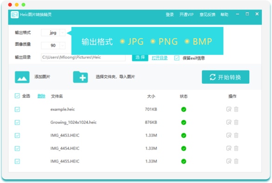Click the green status icon for IMG_4454.HEIC

tap(184, 149)
